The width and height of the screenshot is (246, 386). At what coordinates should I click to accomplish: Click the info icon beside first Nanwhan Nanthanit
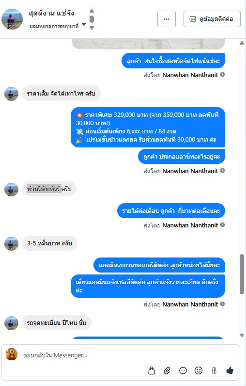pyautogui.click(x=222, y=74)
